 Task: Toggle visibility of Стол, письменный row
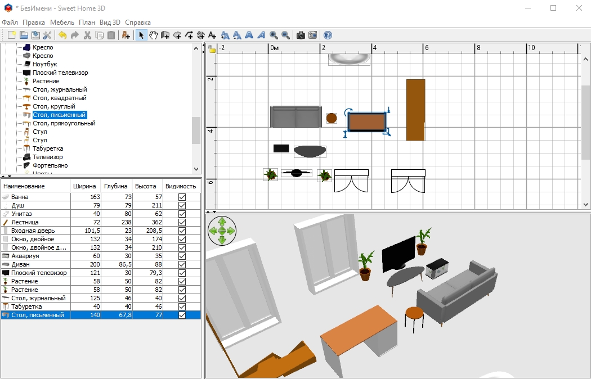tap(182, 315)
